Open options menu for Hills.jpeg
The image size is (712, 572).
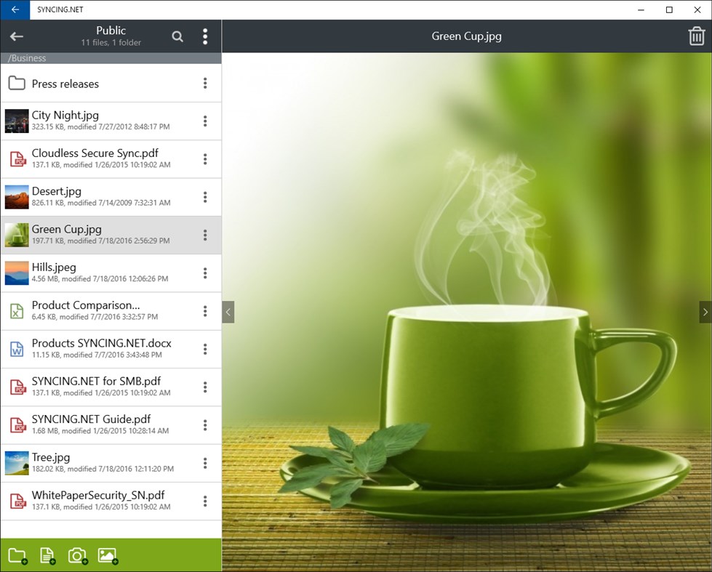point(206,273)
